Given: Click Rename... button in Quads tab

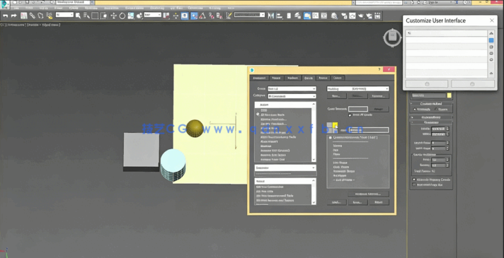Looking at the screenshot, I should tap(379, 96).
